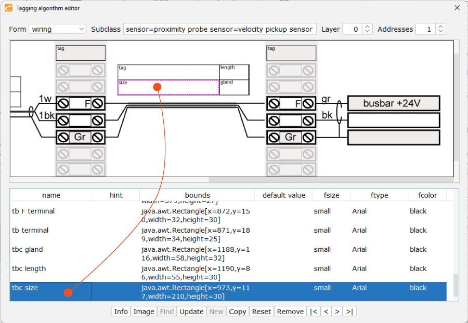The image size is (468, 323).
Task: Click the Remove button
Action: coord(290,312)
